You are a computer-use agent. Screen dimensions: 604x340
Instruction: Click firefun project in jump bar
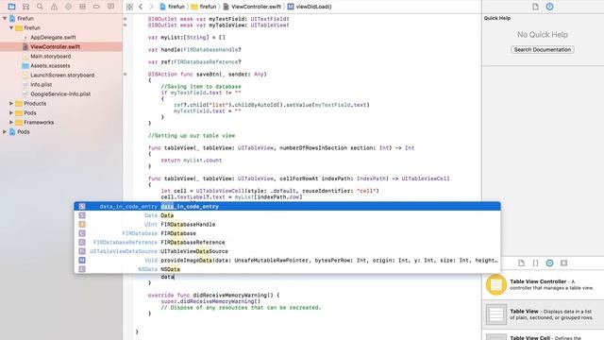pos(172,7)
